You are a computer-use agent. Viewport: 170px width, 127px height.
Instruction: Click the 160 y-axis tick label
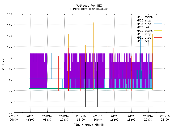point(10,14)
